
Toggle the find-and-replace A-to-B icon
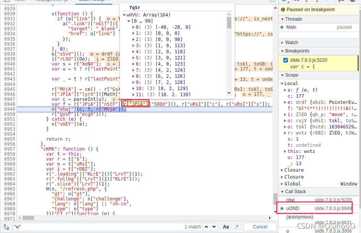click(x=7, y=227)
